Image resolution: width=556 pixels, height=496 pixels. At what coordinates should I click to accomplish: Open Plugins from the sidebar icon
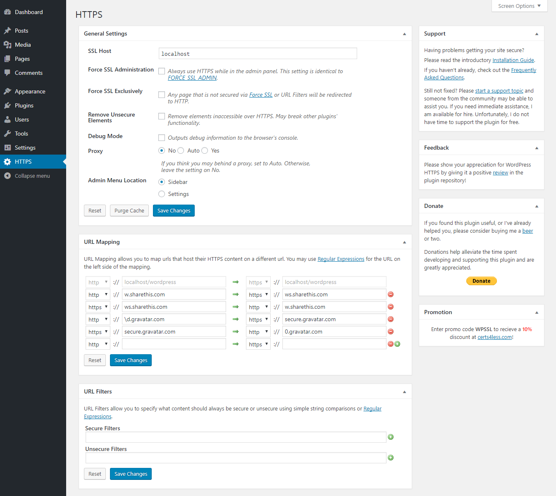[7, 105]
